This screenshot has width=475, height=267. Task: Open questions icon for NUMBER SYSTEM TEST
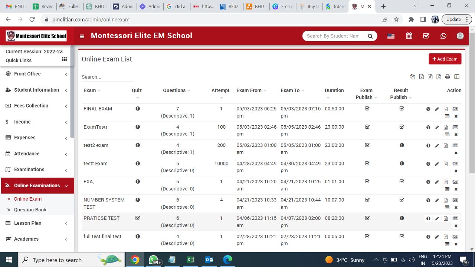point(428,200)
